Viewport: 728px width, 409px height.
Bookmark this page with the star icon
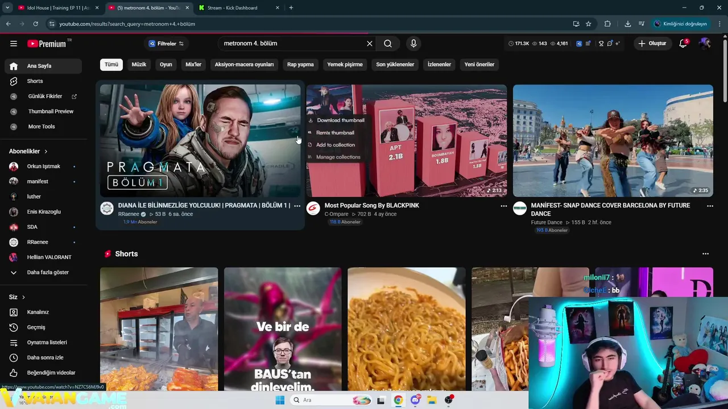tap(589, 24)
